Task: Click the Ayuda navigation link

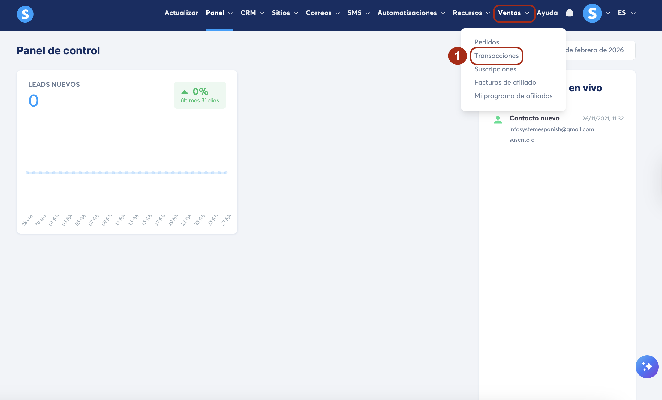Action: [x=547, y=13]
